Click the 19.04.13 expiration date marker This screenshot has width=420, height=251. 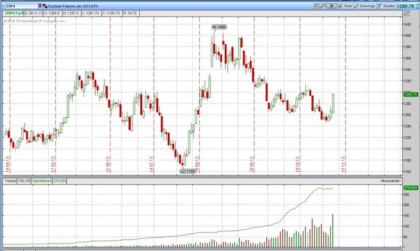coord(7,164)
